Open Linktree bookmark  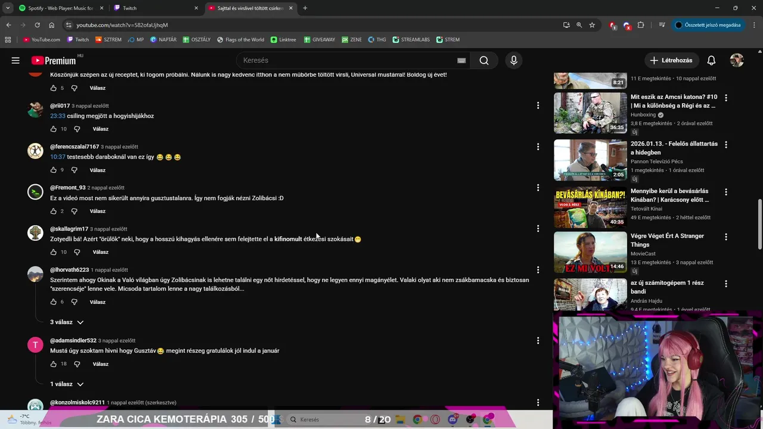click(x=283, y=40)
